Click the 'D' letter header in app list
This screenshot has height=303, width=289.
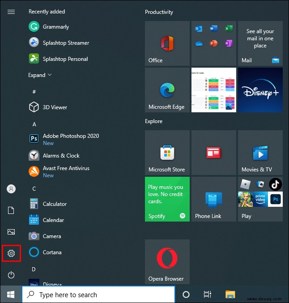click(34, 269)
